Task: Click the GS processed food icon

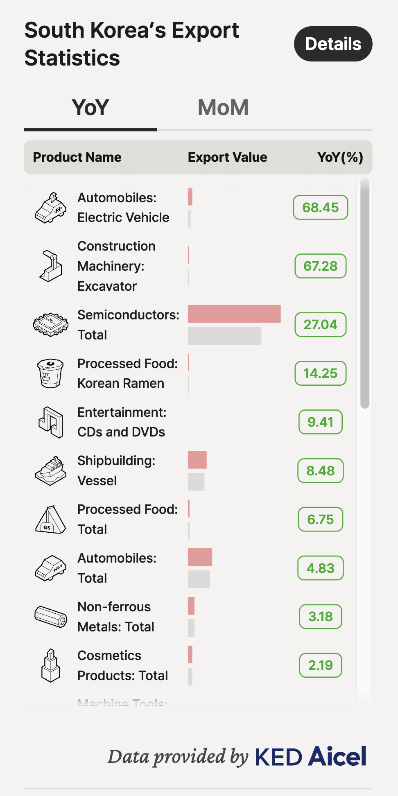Action: click(x=50, y=520)
